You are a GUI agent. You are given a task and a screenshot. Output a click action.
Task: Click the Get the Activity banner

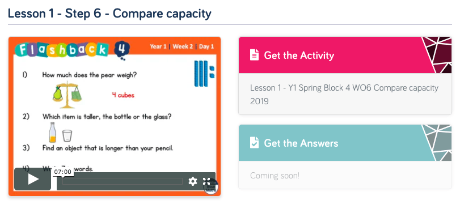click(345, 55)
